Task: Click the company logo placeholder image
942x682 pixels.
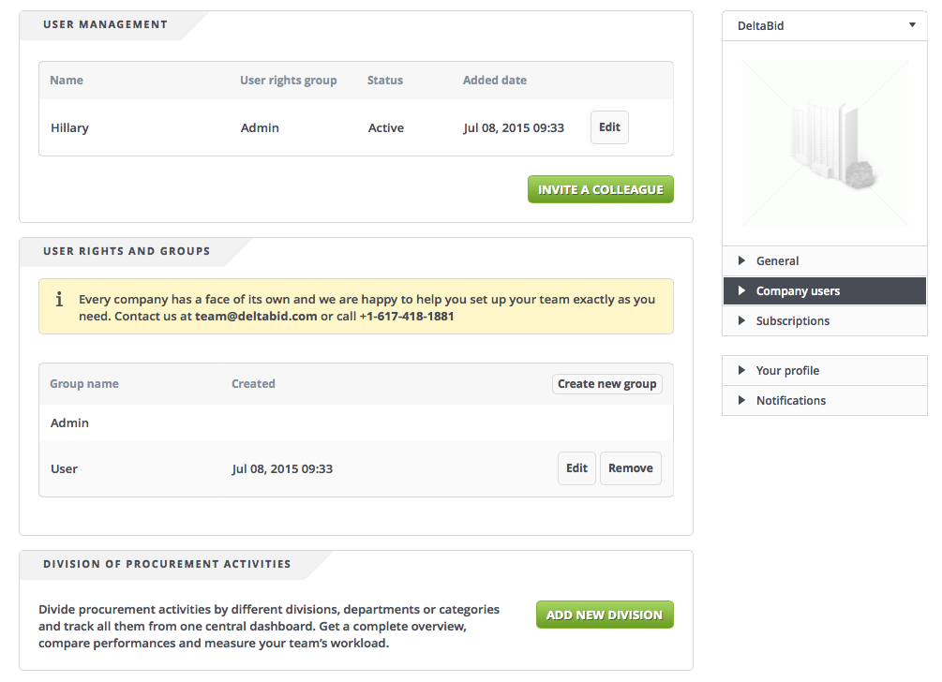Action: 825,143
